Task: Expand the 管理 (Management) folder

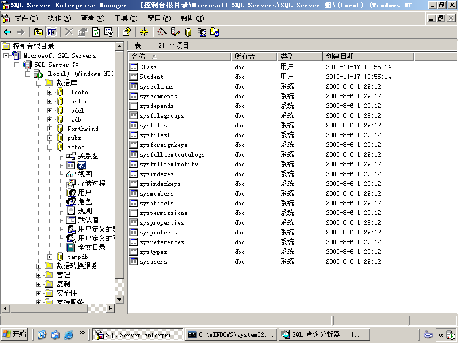Action: click(x=38, y=275)
